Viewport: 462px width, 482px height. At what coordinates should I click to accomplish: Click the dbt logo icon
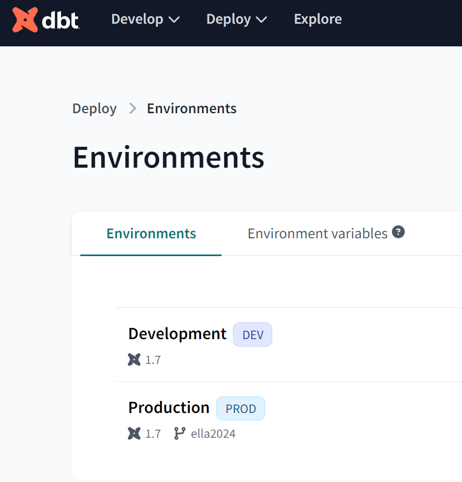coord(25,19)
